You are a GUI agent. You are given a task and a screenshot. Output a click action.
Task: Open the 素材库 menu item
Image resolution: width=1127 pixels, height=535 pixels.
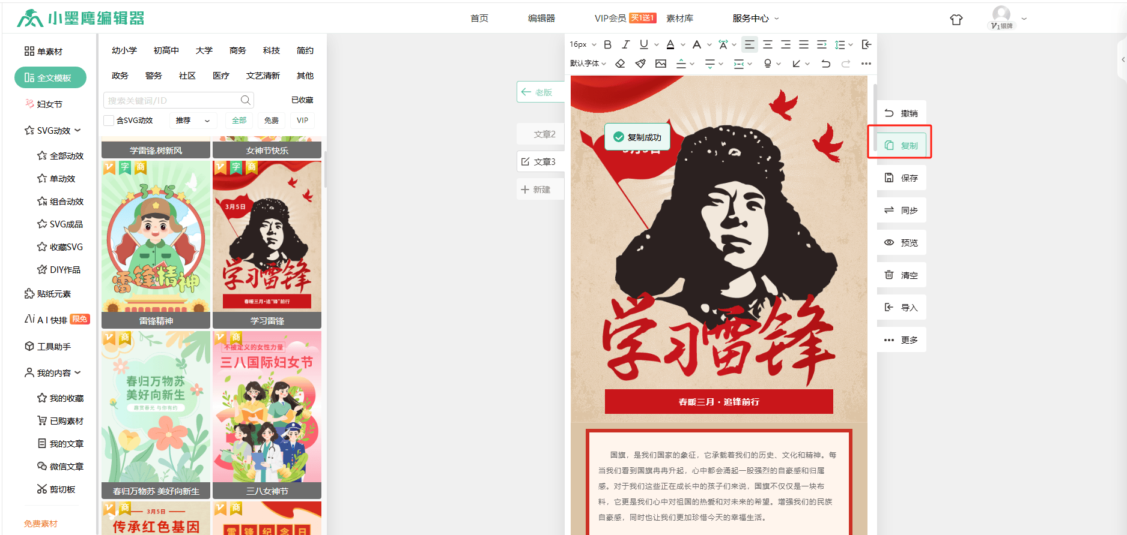point(679,19)
